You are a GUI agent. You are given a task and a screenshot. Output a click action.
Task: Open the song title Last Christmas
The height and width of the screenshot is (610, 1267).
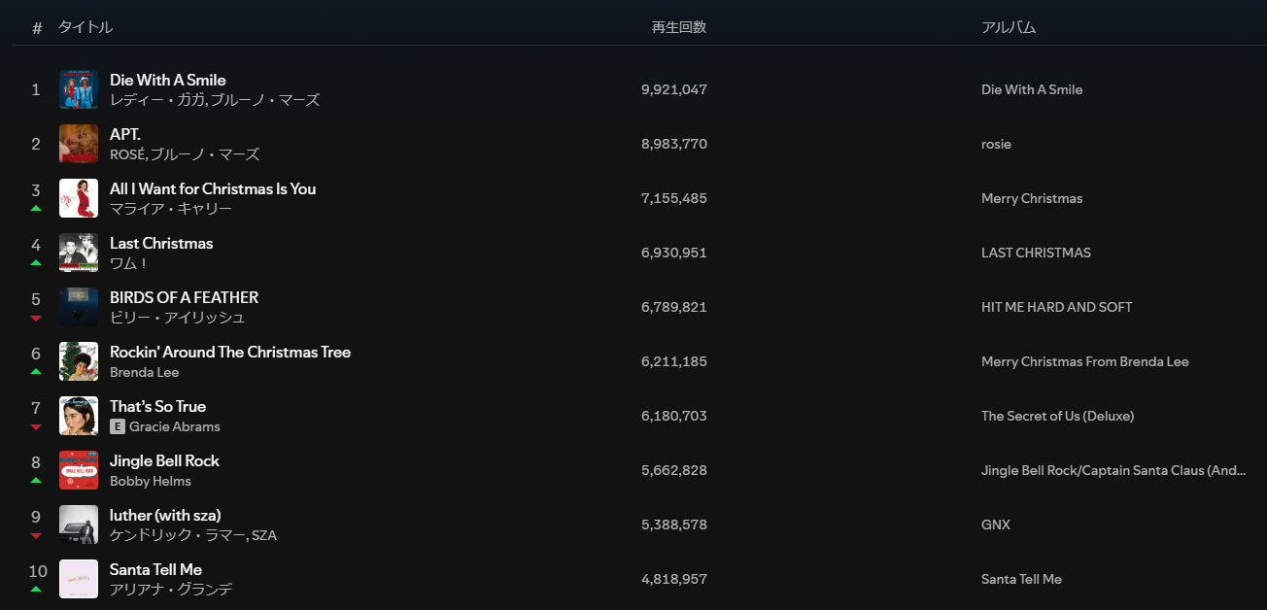pyautogui.click(x=161, y=243)
